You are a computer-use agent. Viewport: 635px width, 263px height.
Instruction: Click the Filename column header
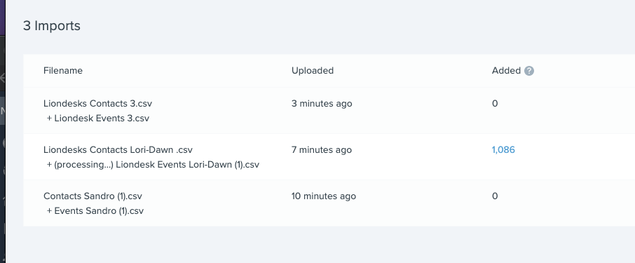click(63, 71)
